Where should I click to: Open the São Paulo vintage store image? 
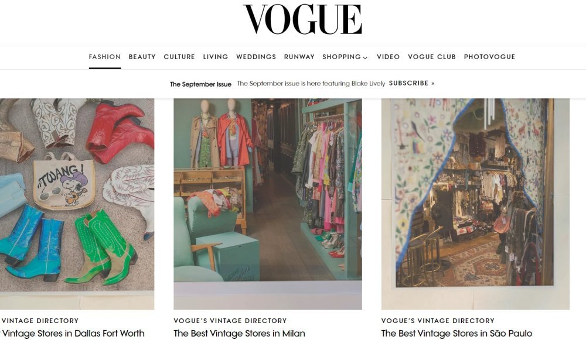pos(475,204)
